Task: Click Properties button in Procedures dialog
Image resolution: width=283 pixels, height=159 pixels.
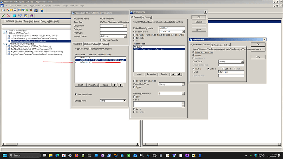Action: 151,74
